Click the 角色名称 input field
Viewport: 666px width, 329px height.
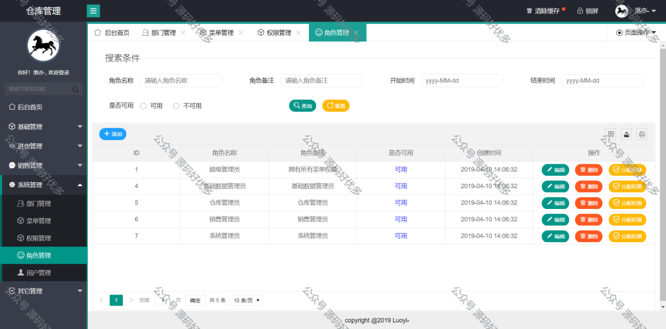coord(181,80)
